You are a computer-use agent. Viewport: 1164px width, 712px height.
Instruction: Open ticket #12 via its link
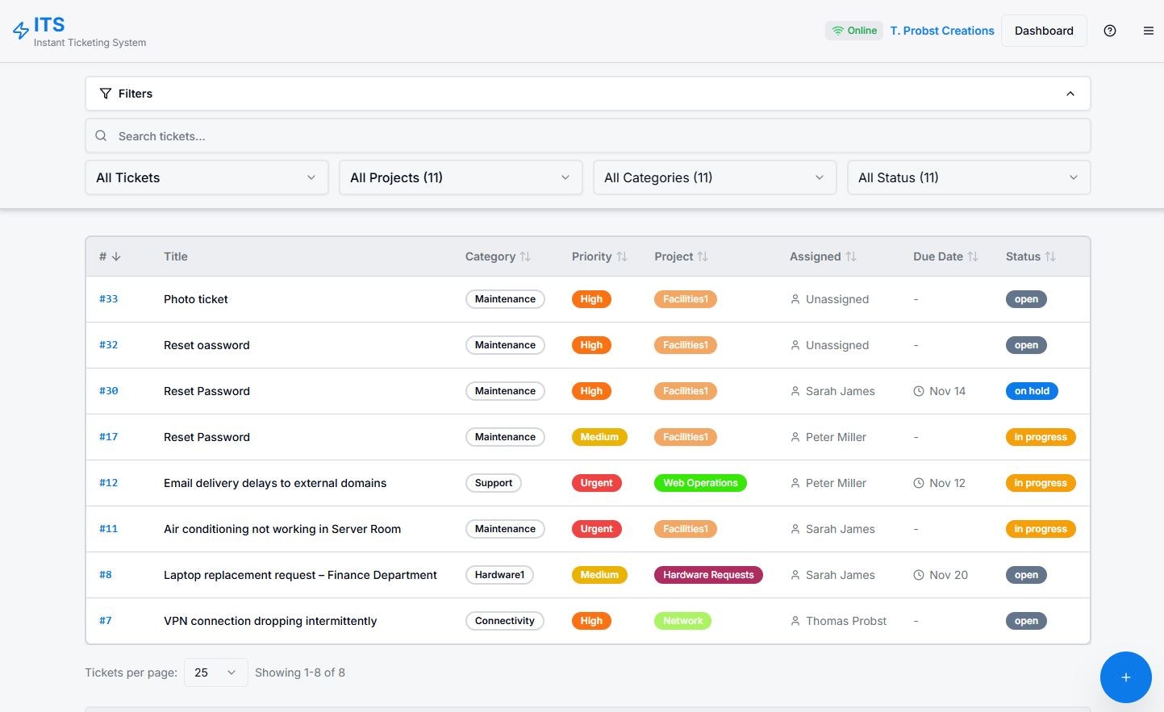(108, 482)
